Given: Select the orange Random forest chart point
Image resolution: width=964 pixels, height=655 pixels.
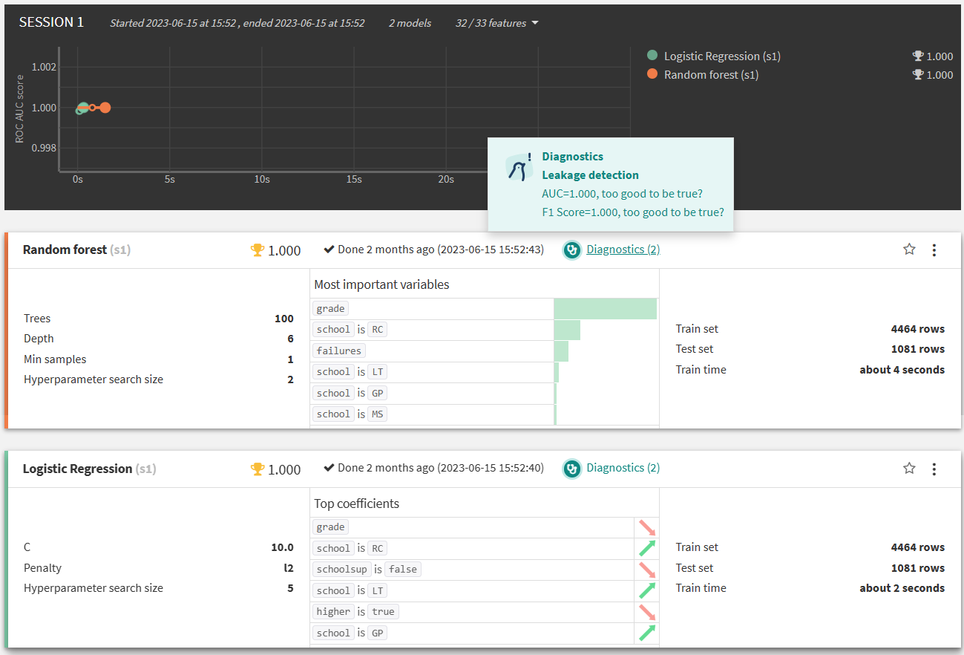Looking at the screenshot, I should coord(105,108).
